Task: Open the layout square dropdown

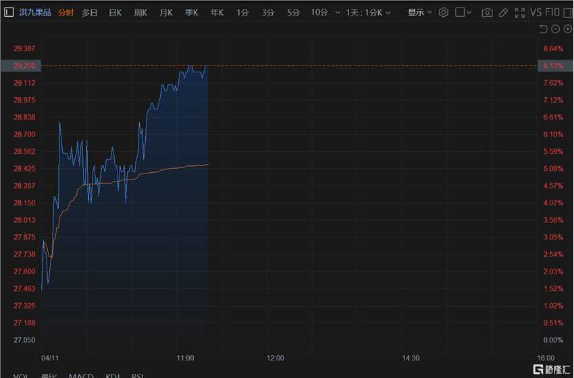Action: [x=463, y=12]
